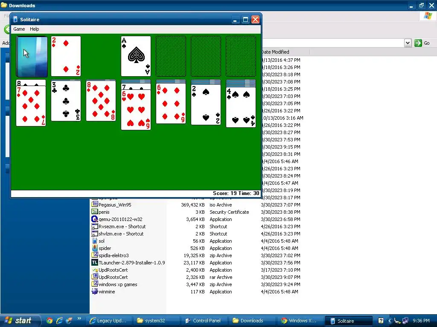437x327 pixels.
Task: Select the 2 of diamonds waste card
Action: tap(66, 56)
